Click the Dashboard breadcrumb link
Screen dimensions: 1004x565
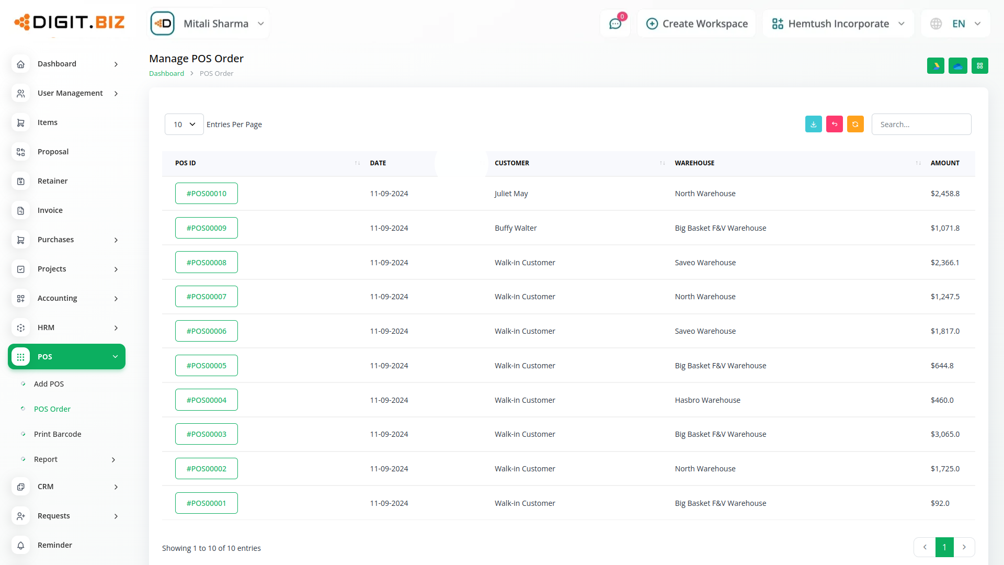tap(166, 74)
